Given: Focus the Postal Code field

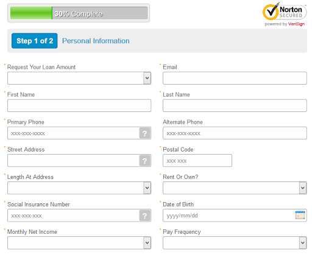Looking at the screenshot, I should pyautogui.click(x=197, y=161).
